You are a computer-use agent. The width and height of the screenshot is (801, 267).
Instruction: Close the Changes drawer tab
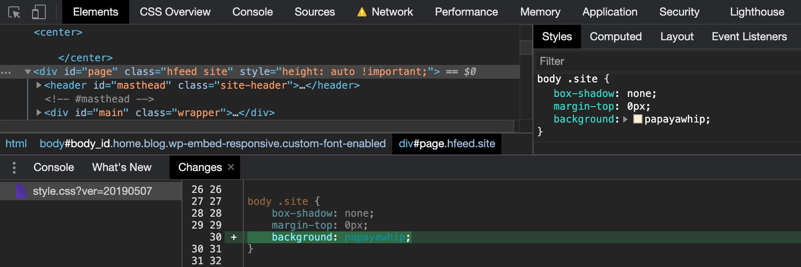[x=231, y=167]
